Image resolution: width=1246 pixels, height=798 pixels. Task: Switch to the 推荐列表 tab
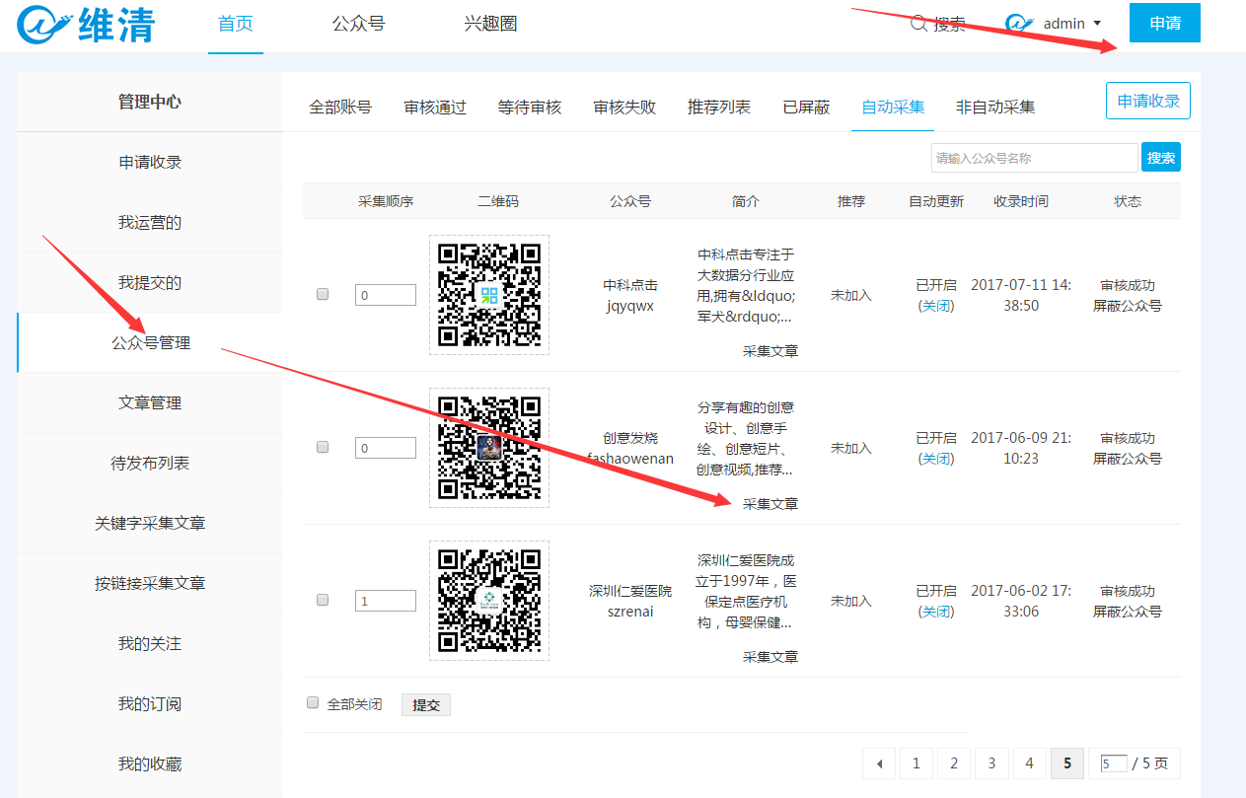click(719, 107)
